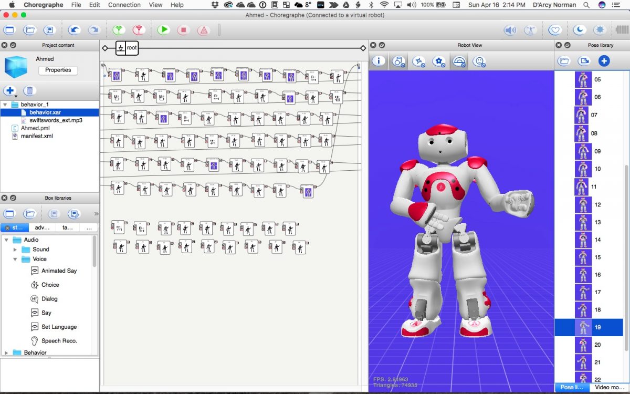Select pose 15 thumbnail in Pose library
630x394 pixels.
pos(583,257)
